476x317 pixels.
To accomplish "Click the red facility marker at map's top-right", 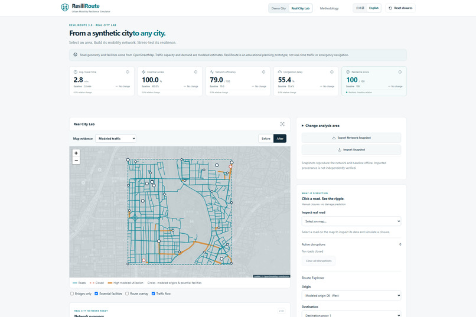I will (230, 166).
